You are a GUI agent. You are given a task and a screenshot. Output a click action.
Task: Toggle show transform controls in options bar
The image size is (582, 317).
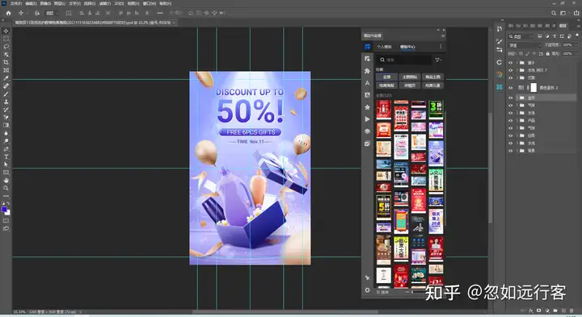(69, 13)
